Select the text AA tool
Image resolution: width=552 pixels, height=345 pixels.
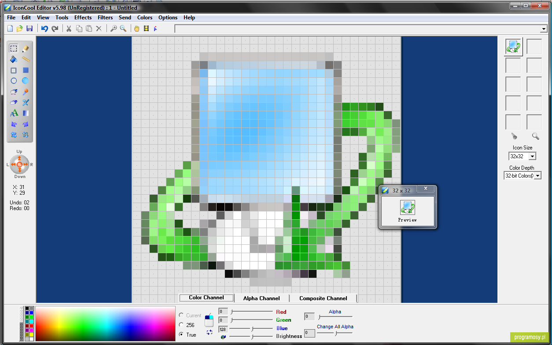click(14, 113)
